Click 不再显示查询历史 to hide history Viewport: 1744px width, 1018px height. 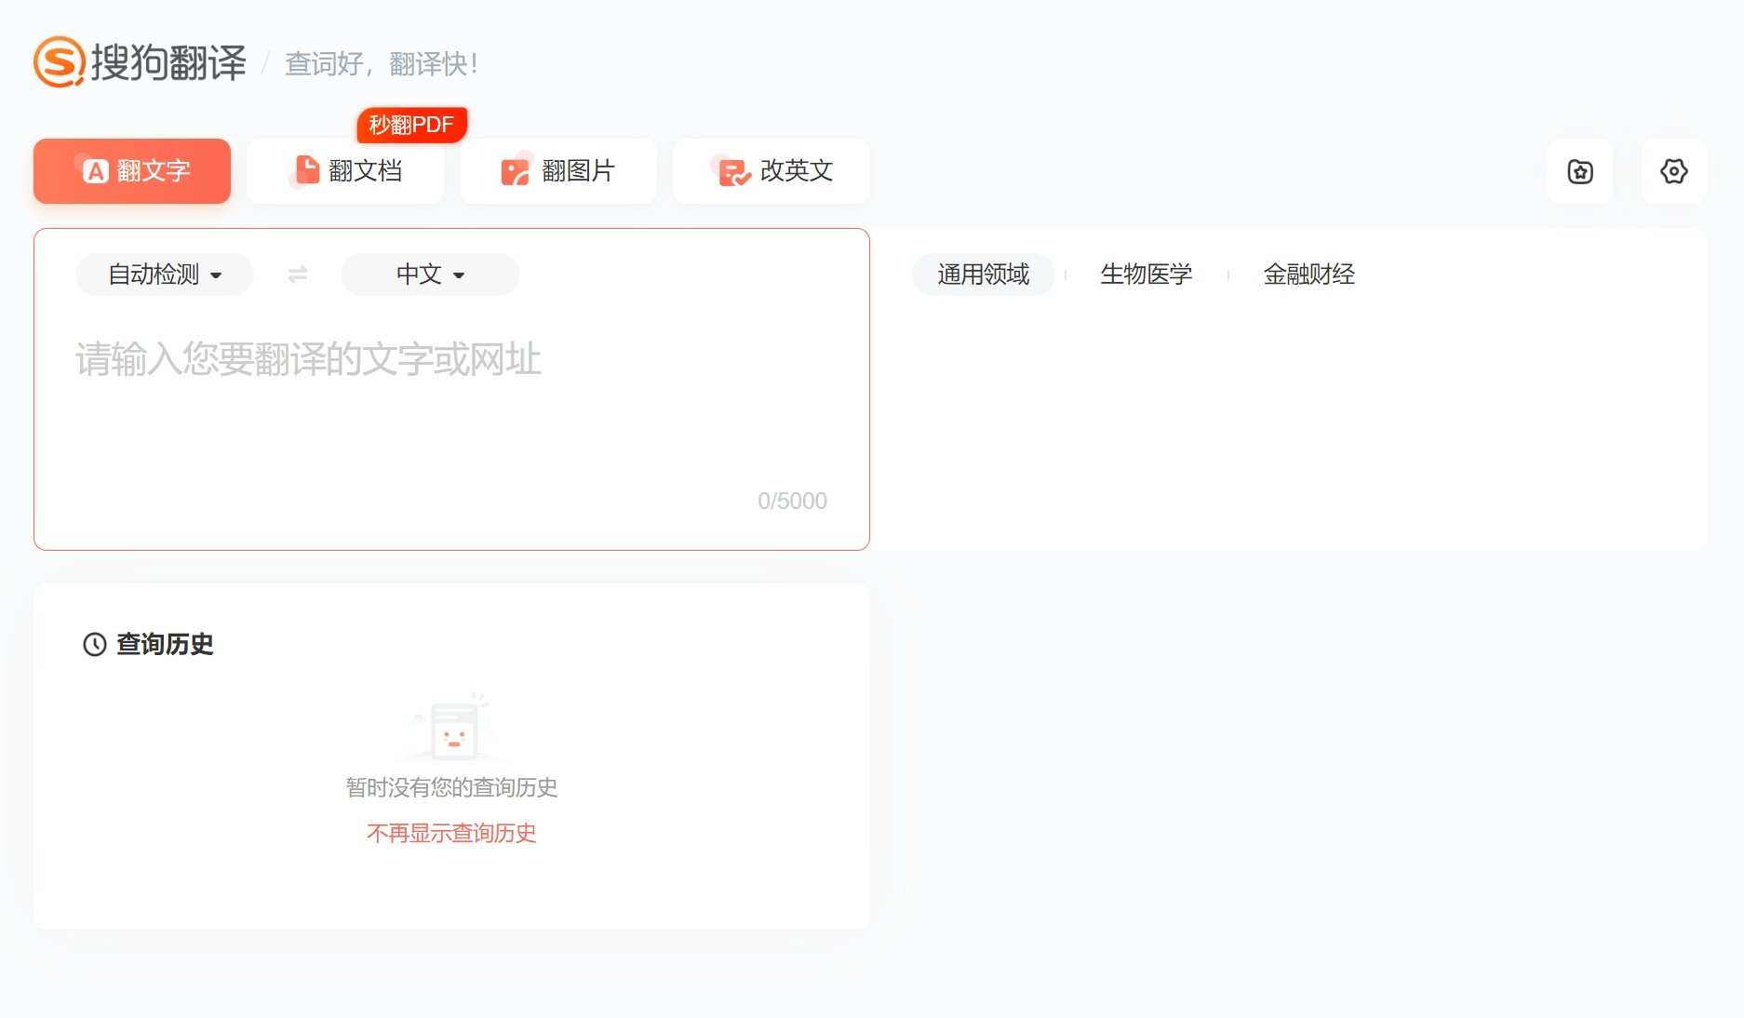click(451, 834)
